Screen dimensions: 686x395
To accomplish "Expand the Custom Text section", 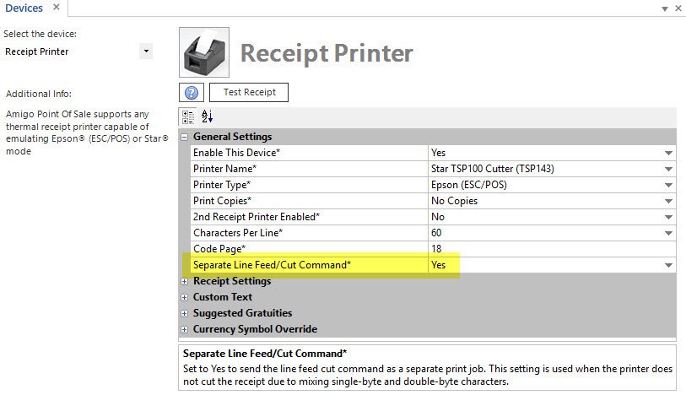I will [185, 297].
